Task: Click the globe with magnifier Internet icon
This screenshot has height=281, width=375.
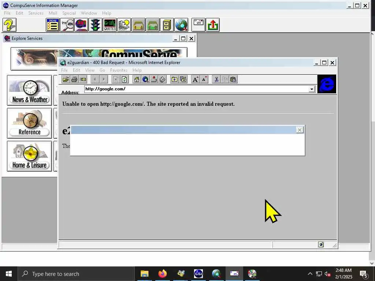Action: (x=181, y=25)
